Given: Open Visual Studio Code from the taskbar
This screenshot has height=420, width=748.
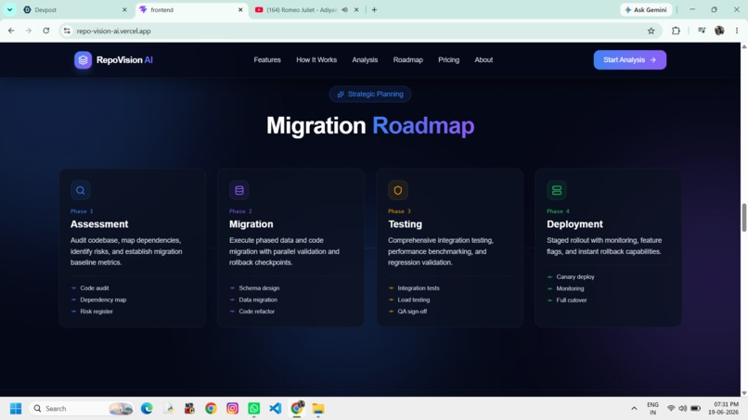Looking at the screenshot, I should point(276,409).
